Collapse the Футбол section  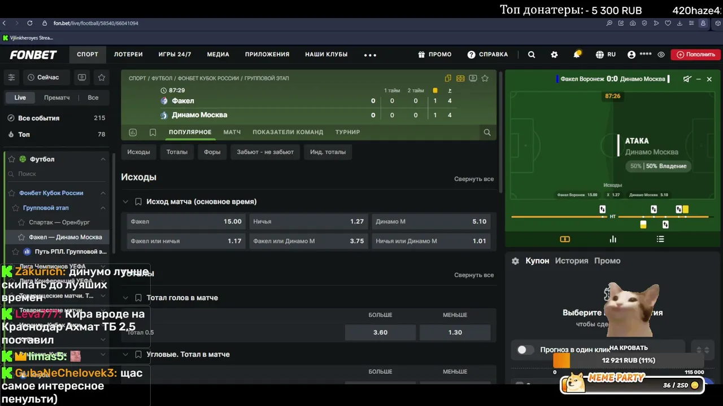[103, 160]
